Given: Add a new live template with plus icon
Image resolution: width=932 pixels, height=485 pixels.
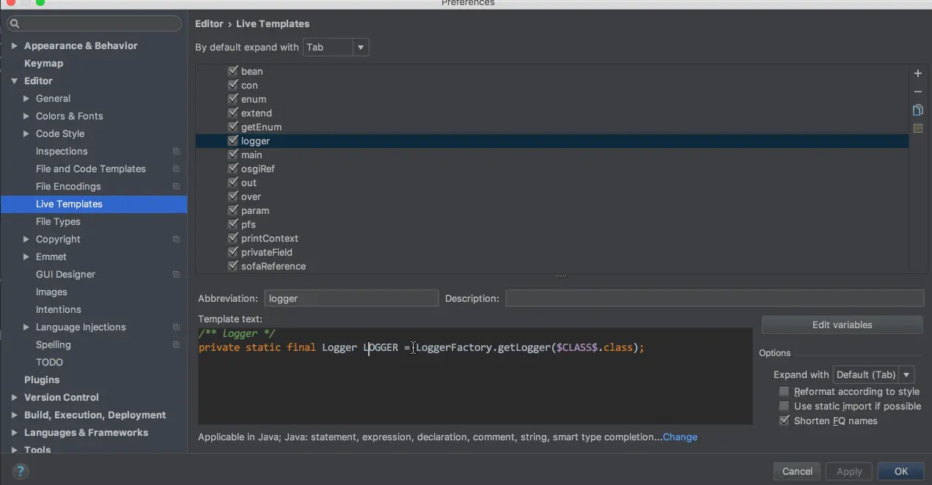Looking at the screenshot, I should (x=917, y=73).
